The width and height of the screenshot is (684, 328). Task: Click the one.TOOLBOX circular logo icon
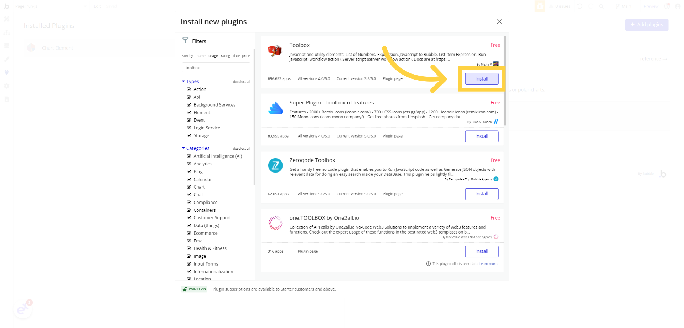tap(275, 223)
